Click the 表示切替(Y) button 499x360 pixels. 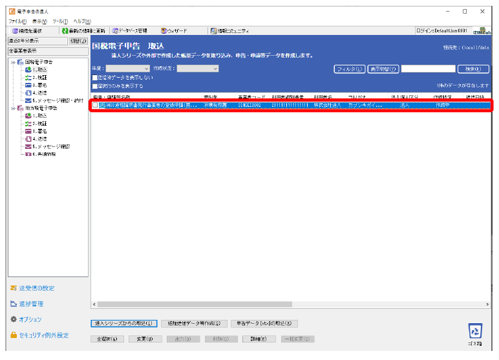(383, 69)
